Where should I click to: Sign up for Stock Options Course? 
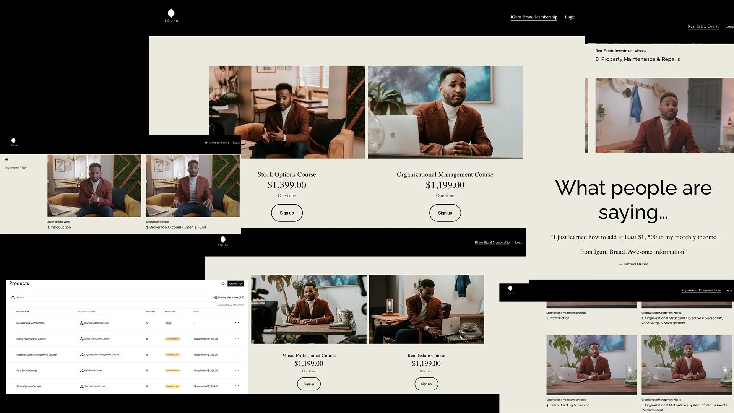(x=287, y=213)
